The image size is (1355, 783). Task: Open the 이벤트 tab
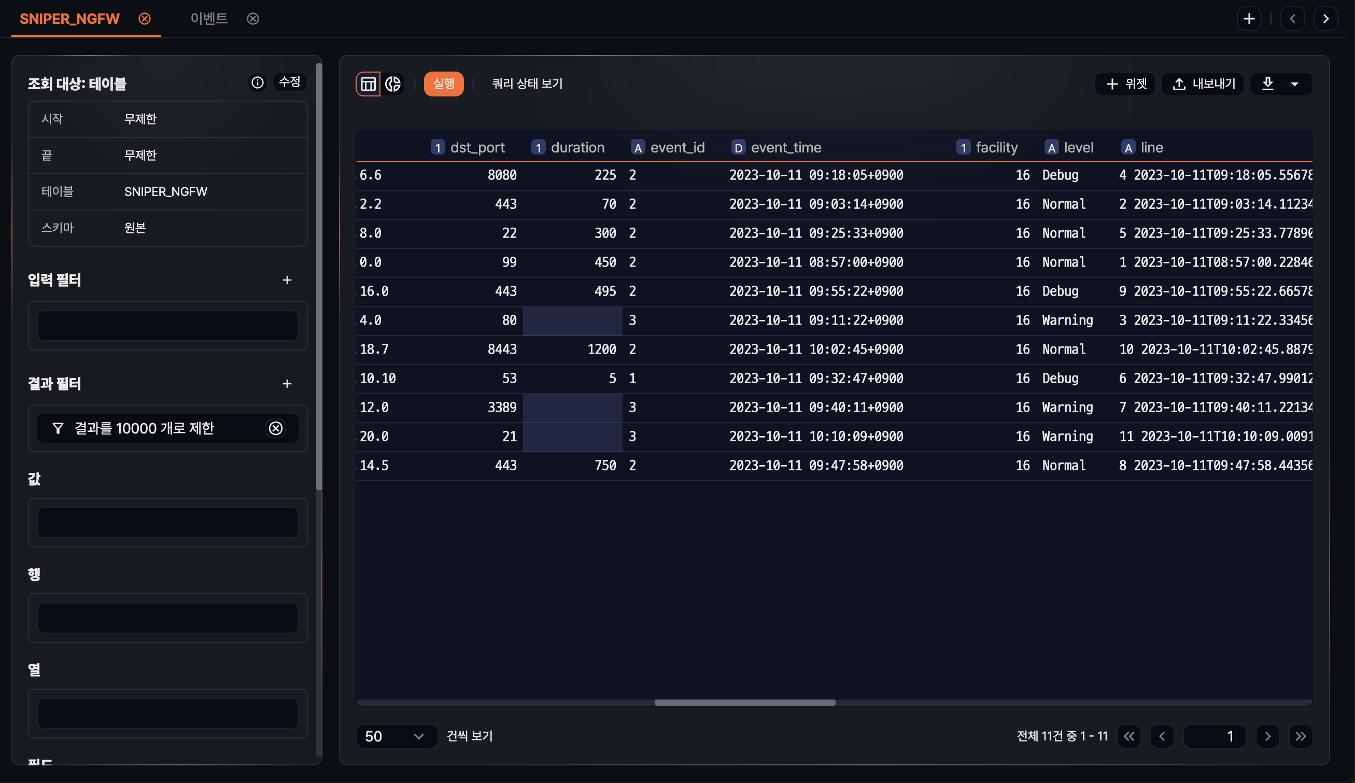209,19
